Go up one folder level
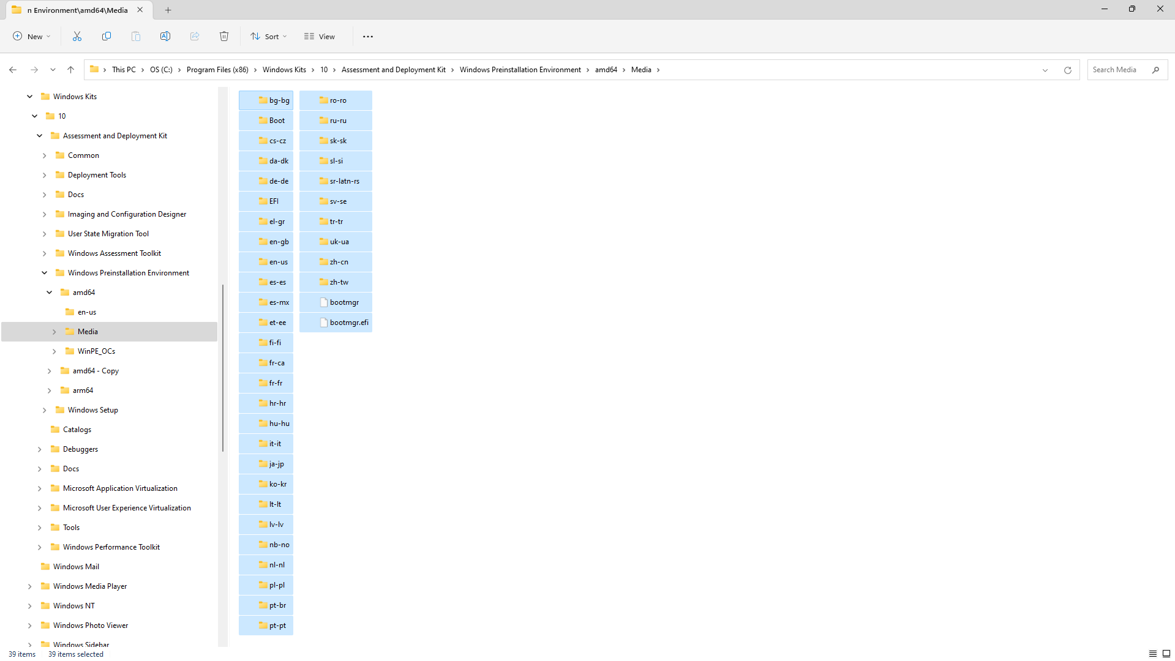The height and width of the screenshot is (661, 1175). point(71,70)
